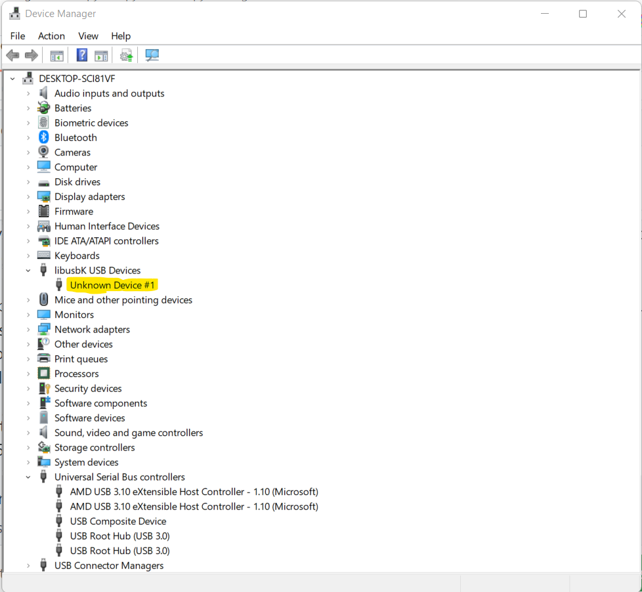Screen dimensions: 642x592
Task: Select Universal Serial Bus controllers label
Action: pyautogui.click(x=119, y=477)
